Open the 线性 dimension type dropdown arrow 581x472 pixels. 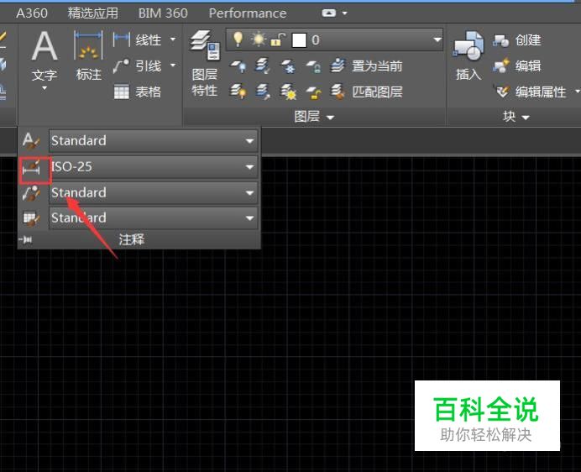173,39
